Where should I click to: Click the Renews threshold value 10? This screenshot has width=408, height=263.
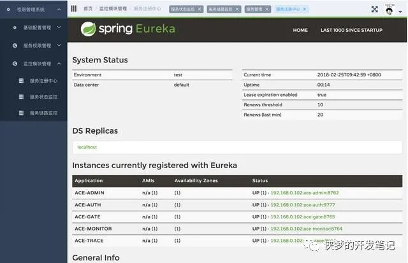point(320,104)
